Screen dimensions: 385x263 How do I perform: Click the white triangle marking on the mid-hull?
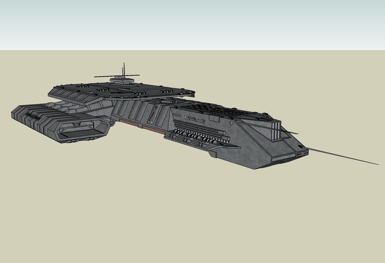click(x=153, y=116)
